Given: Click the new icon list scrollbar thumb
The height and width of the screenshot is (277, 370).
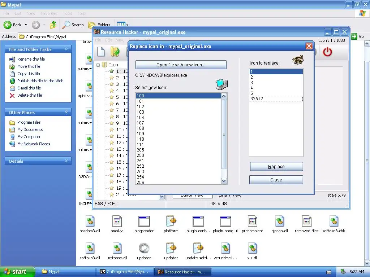Looking at the screenshot, I should coord(224,134).
